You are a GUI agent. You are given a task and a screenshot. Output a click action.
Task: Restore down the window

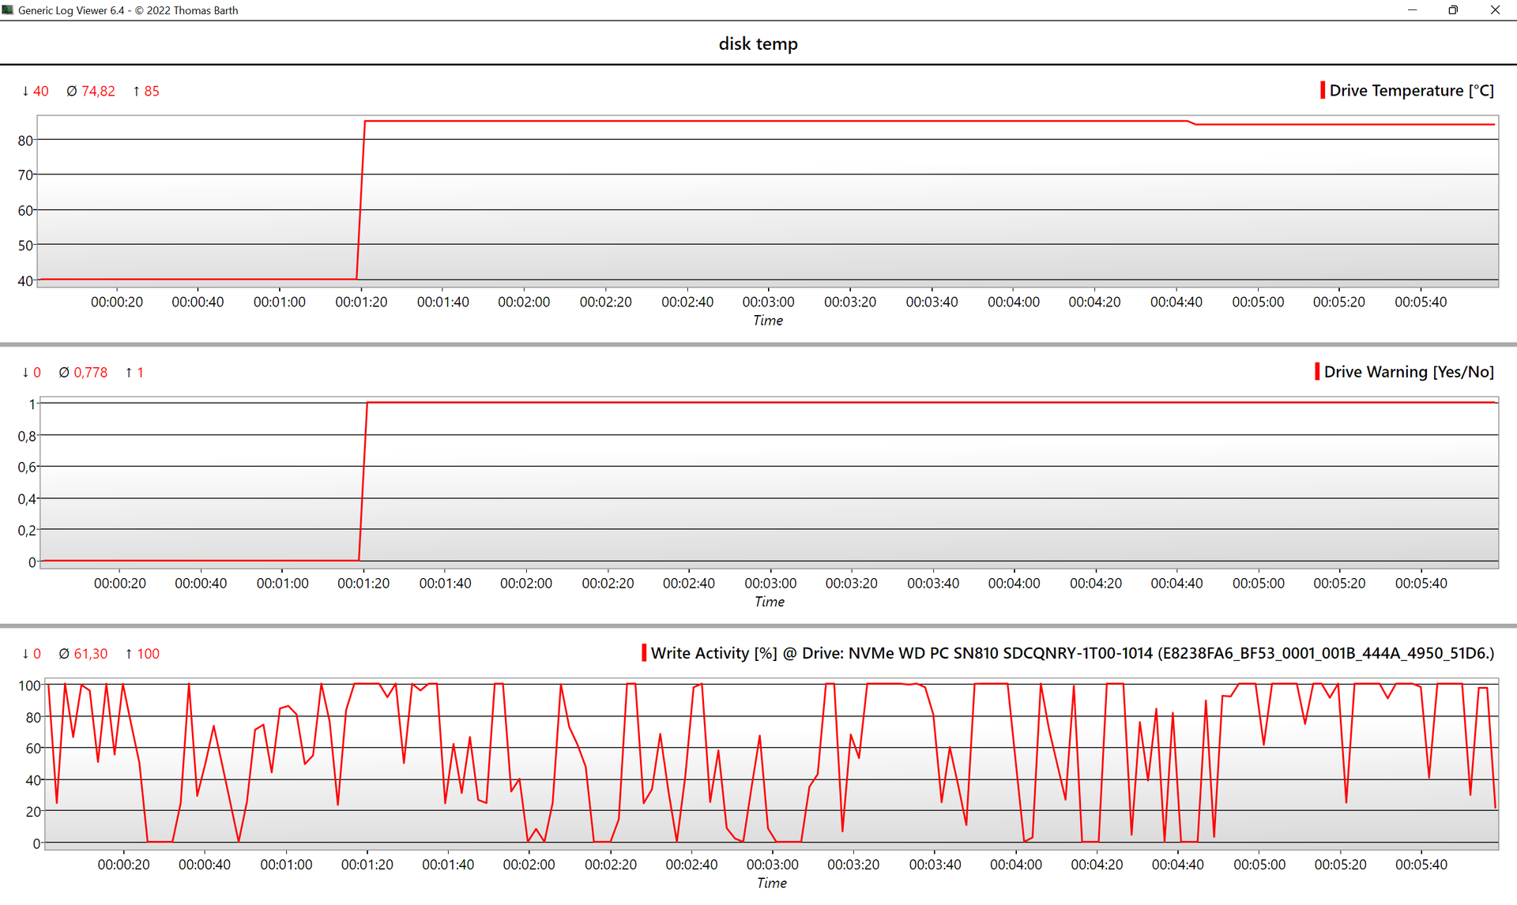click(x=1452, y=10)
